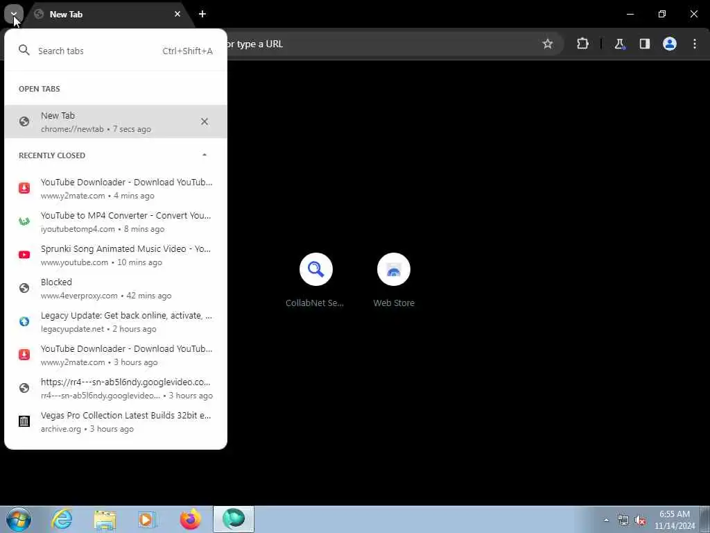Click the magnifier icon in Search tabs
Screen dimensions: 710x533
pyautogui.click(x=24, y=50)
